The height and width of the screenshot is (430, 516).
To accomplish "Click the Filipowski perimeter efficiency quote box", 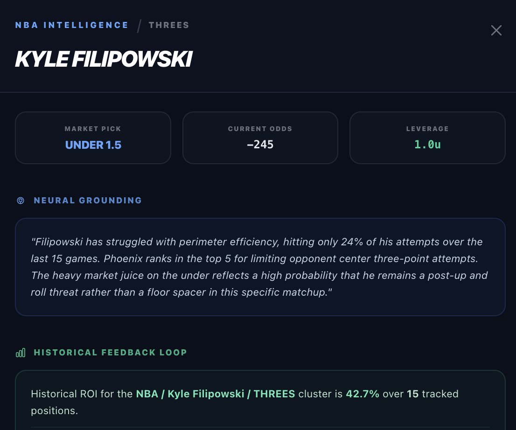I will tap(260, 267).
